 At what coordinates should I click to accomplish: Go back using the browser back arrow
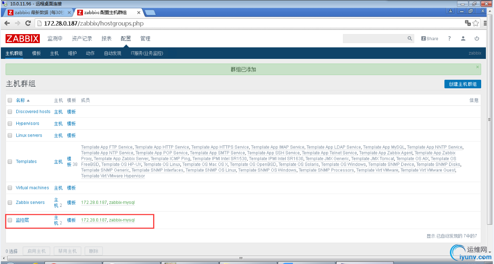[x=7, y=23]
